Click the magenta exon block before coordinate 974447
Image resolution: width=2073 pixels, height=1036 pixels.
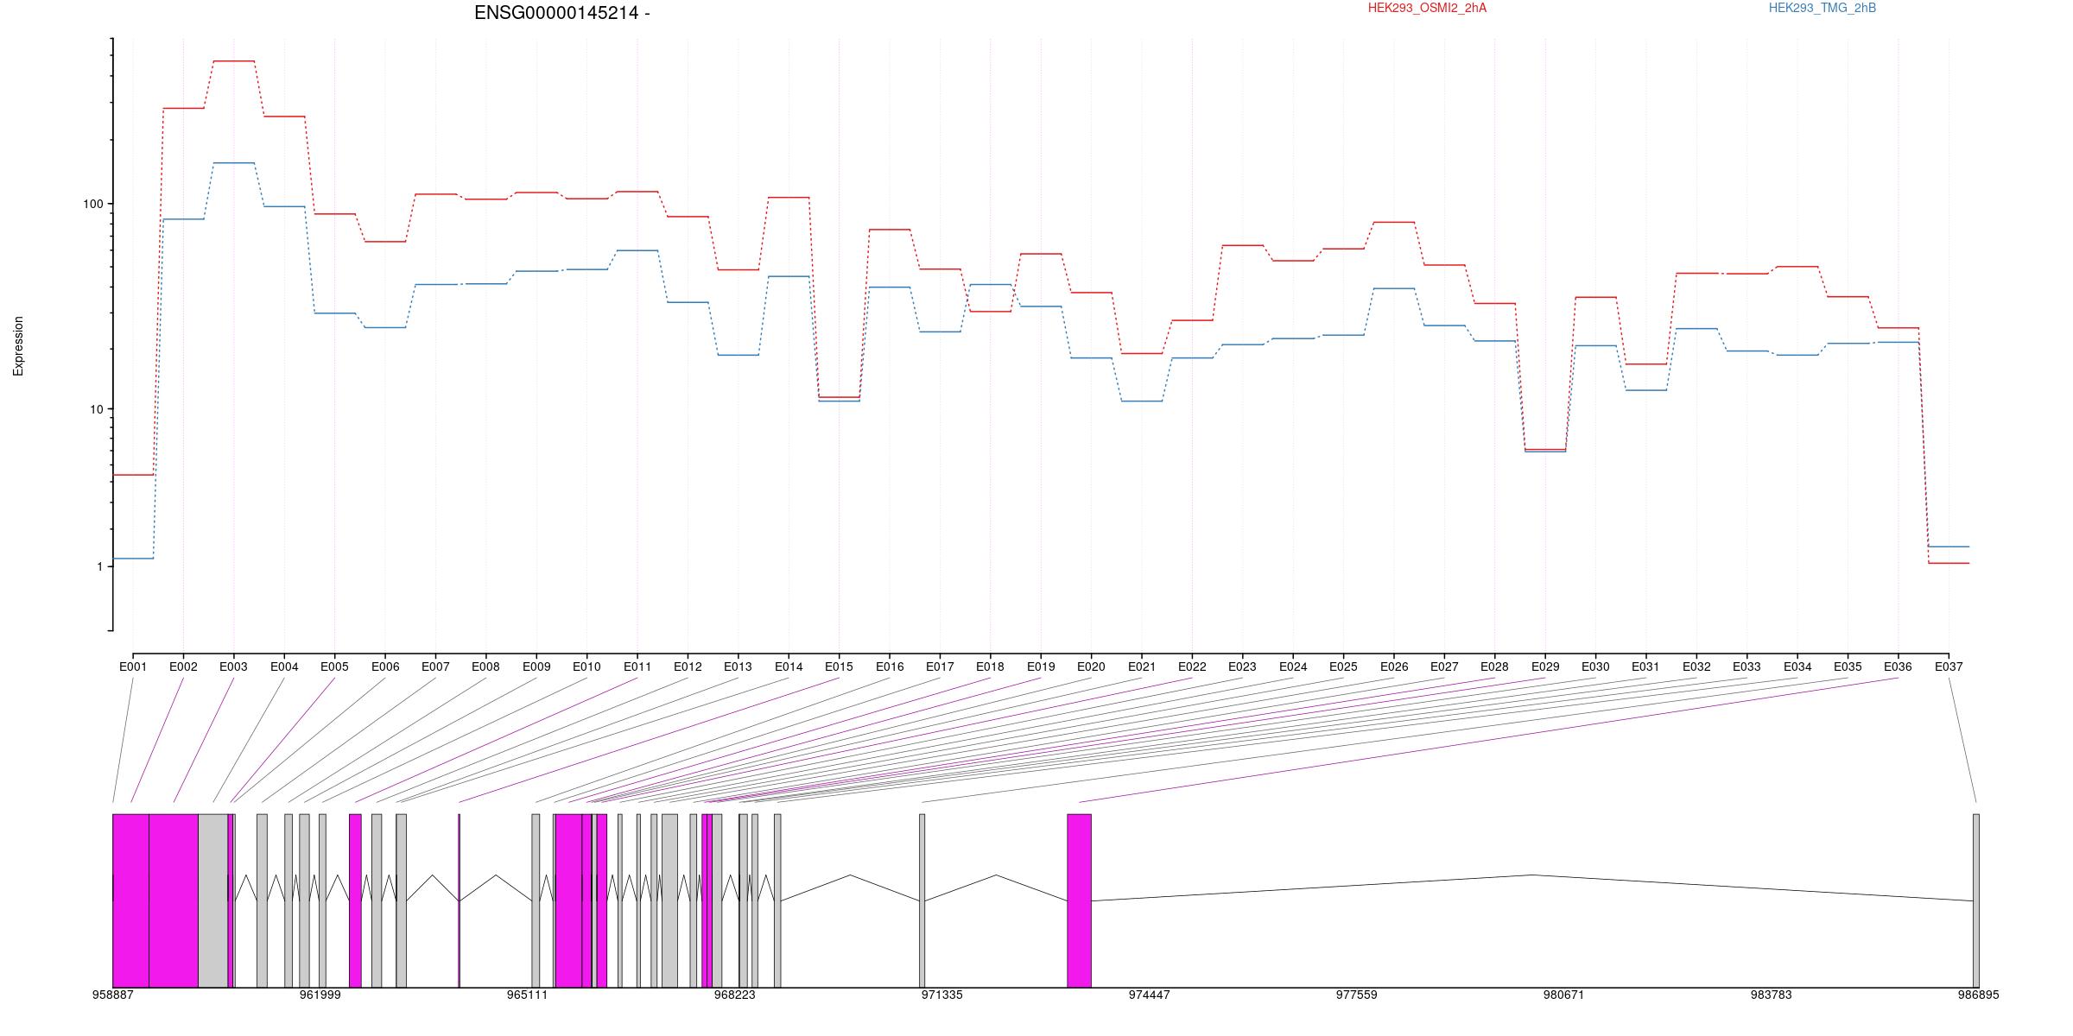1080,900
